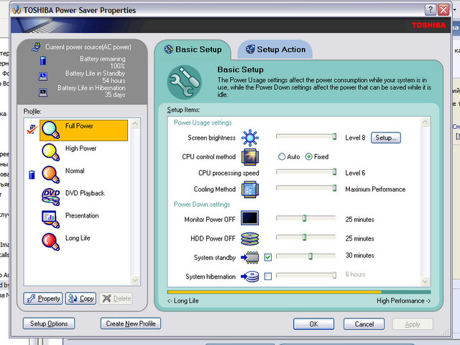Click the CPU control method icon
This screenshot has height=345, width=460.
(x=250, y=157)
